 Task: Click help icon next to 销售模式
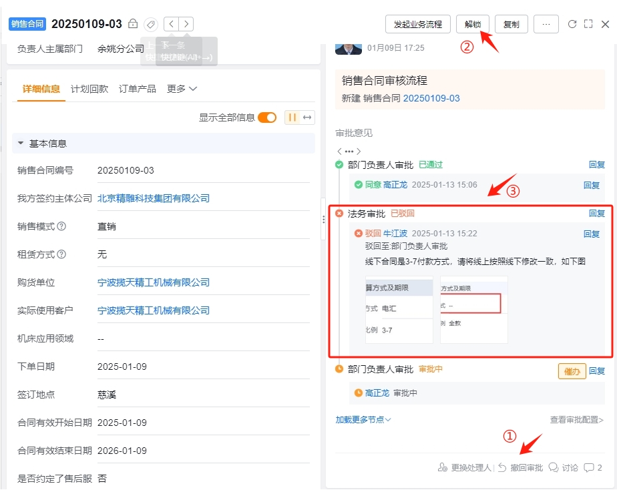point(61,226)
